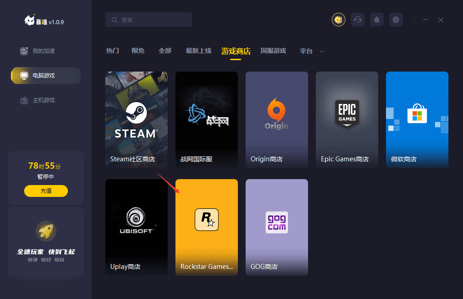Click the 主机游戏 gamepad icon

(24, 100)
